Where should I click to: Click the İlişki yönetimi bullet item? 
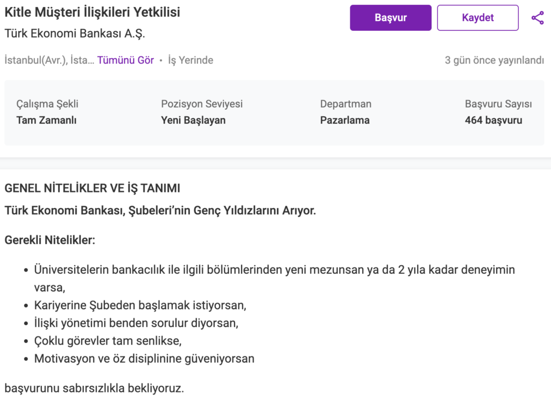(136, 323)
